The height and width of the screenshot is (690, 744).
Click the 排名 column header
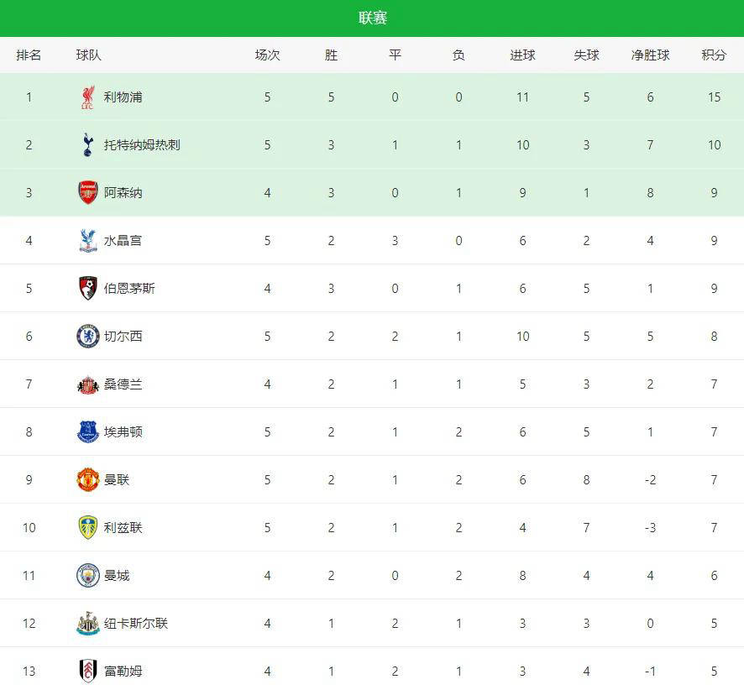pos(29,55)
